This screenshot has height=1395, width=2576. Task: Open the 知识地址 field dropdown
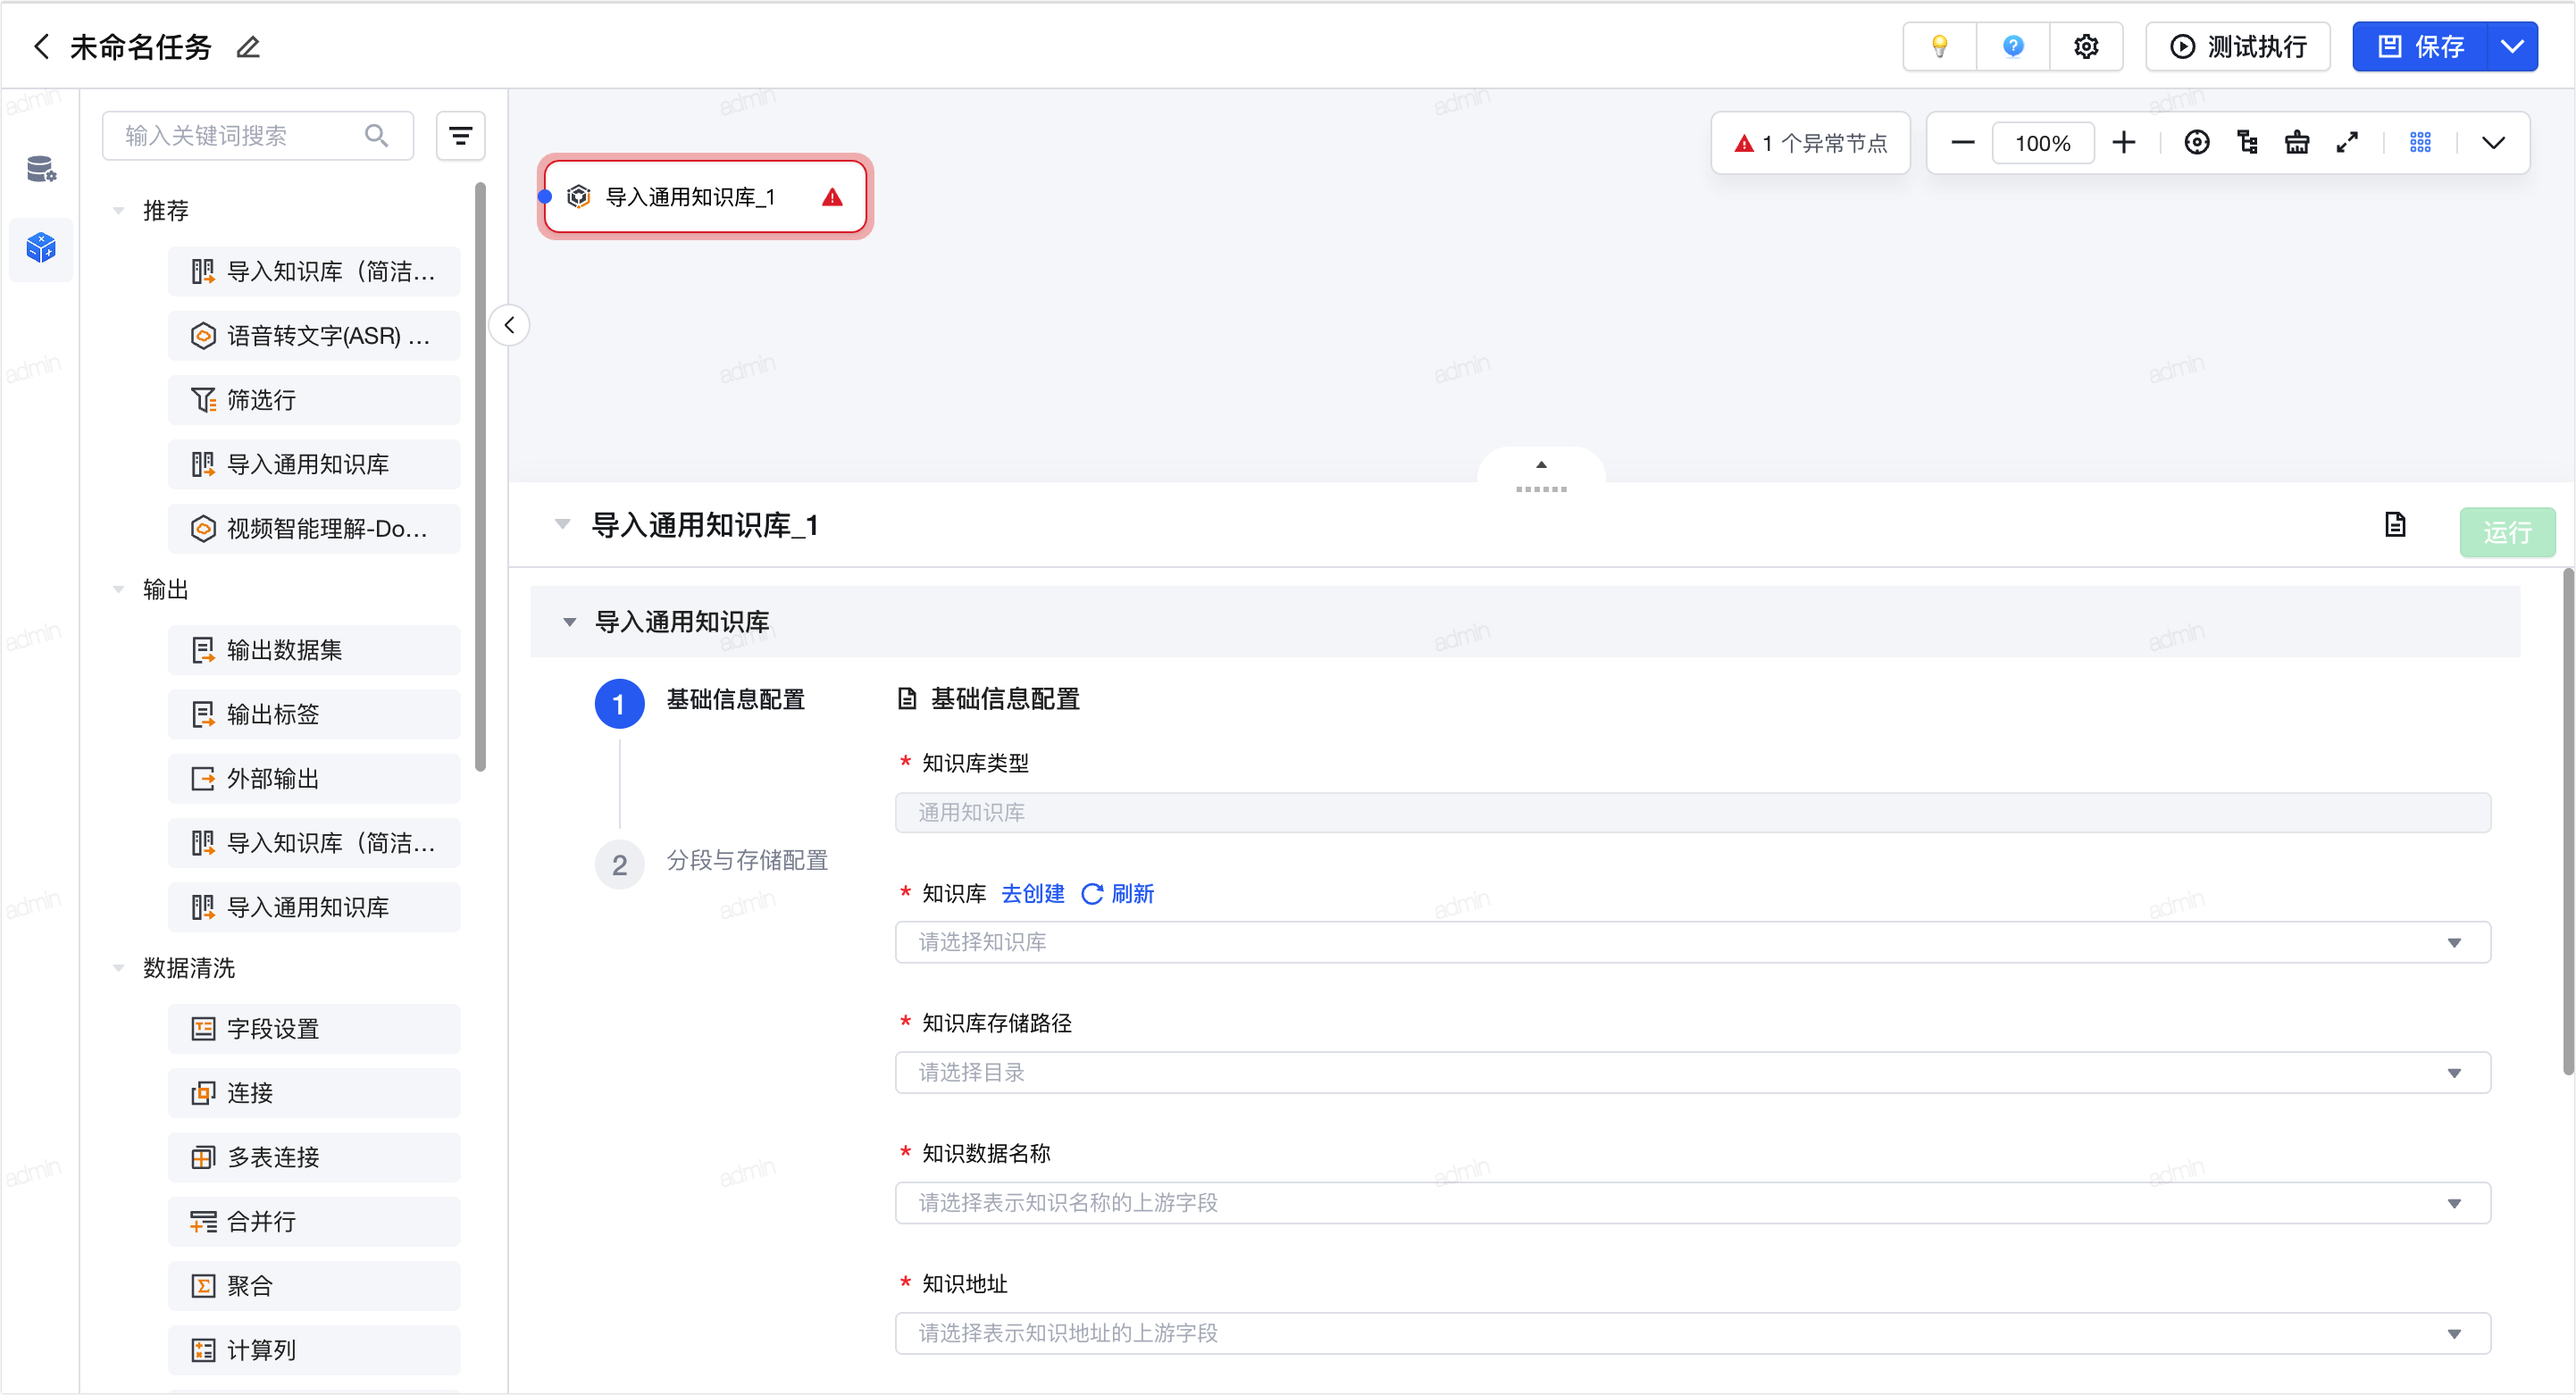[1692, 1333]
